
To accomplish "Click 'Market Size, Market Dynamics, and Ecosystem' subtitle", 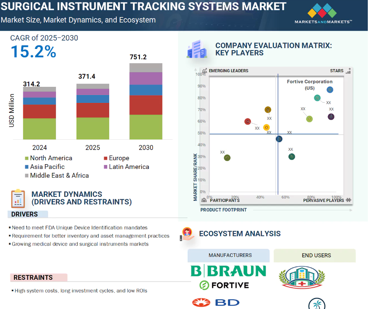I will point(78,20).
